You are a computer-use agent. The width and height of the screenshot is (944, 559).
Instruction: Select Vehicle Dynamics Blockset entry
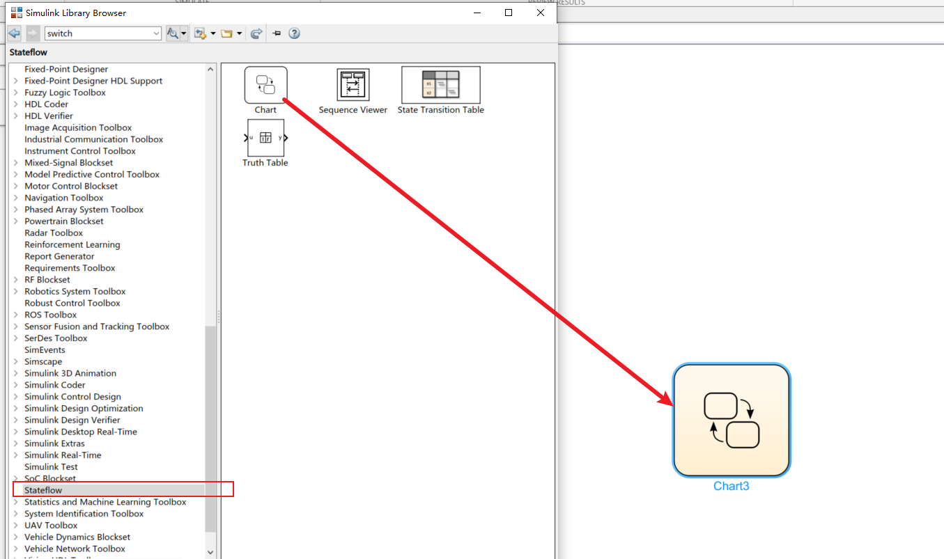(x=77, y=537)
